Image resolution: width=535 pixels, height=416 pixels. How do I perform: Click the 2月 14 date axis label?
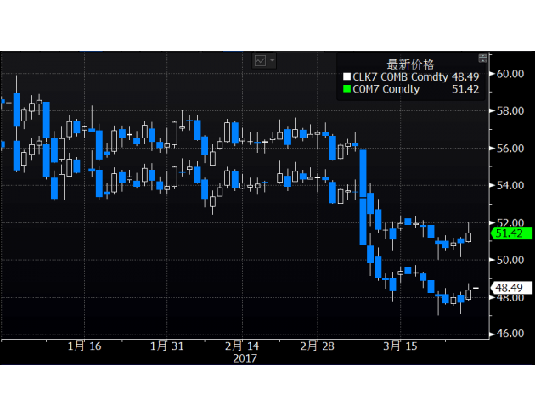point(243,346)
